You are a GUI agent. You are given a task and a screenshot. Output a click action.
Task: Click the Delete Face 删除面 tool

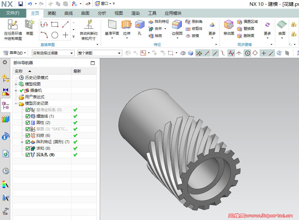246,36
